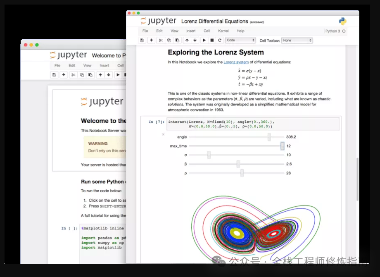The width and height of the screenshot is (380, 277).
Task: Click the In [7]: prompt label
Action: [x=157, y=122]
